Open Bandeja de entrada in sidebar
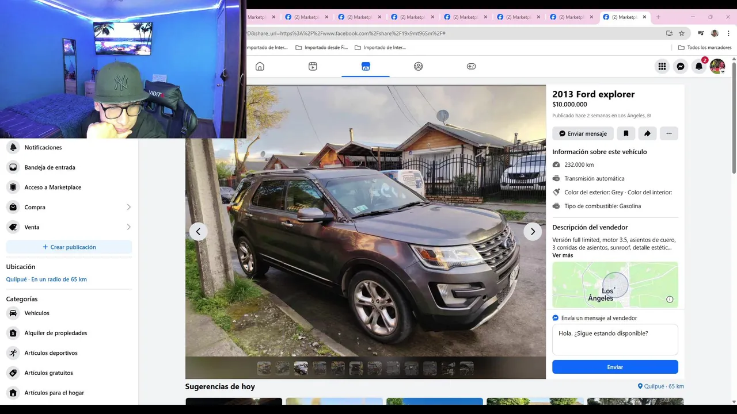The image size is (737, 414). [x=69, y=167]
